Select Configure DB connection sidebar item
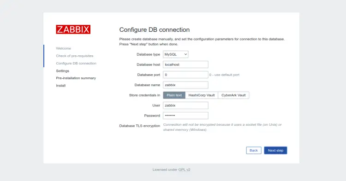The height and width of the screenshot is (181, 346). 76,63
